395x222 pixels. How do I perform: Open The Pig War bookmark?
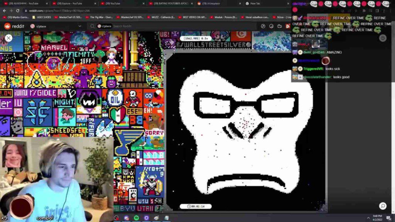point(99,17)
